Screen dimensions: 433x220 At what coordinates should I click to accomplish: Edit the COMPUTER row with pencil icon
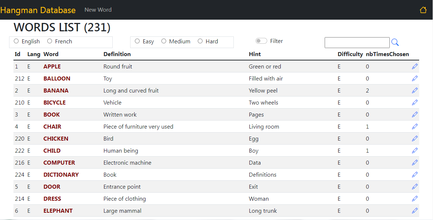[x=415, y=163]
